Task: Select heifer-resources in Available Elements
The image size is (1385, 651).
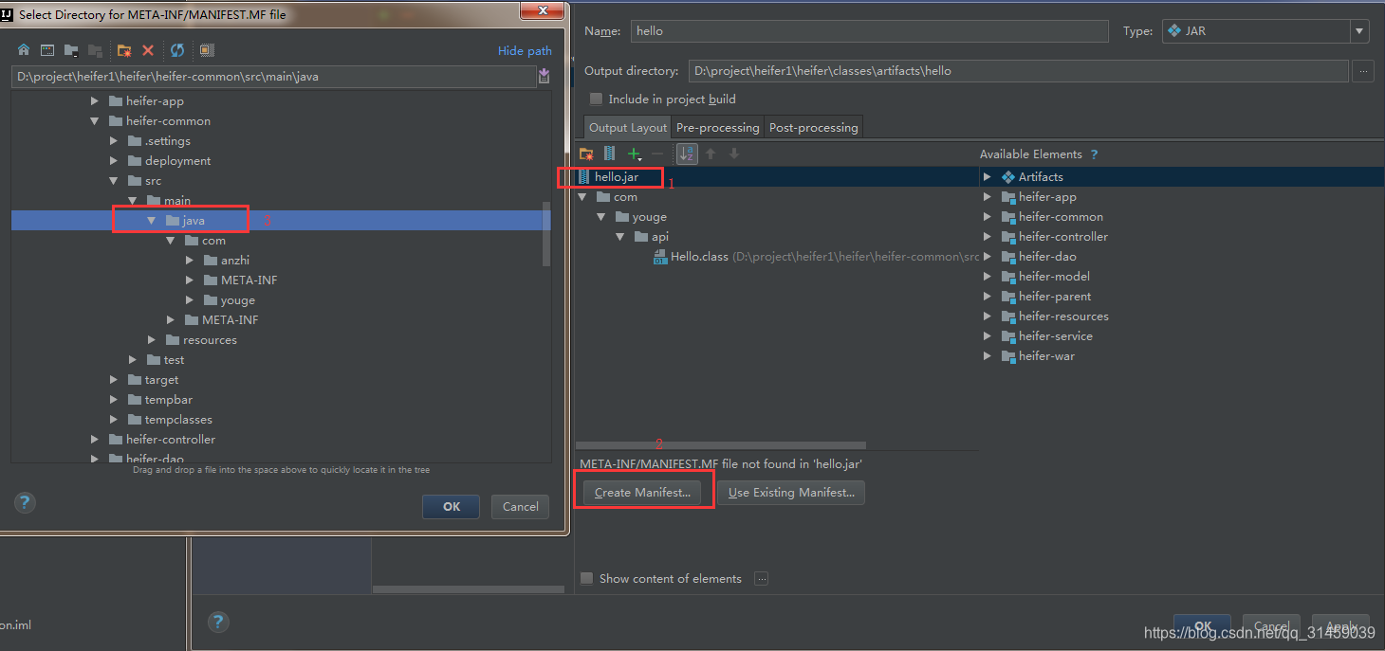Action: 1063,316
